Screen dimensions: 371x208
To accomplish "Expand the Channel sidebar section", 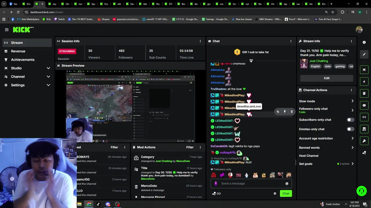I will 48,77.
